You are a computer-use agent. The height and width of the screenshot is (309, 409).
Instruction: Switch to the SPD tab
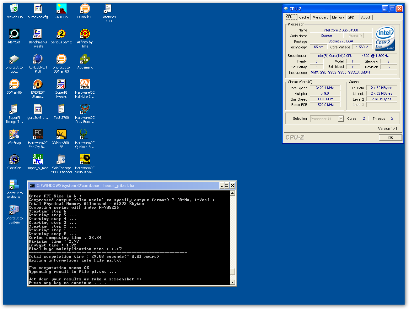pyautogui.click(x=351, y=17)
